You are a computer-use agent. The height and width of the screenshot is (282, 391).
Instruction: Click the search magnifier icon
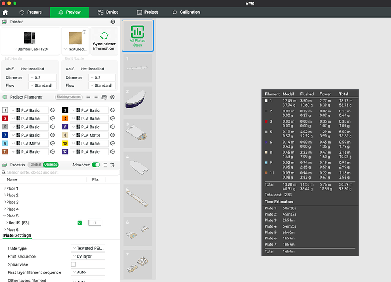(4, 172)
